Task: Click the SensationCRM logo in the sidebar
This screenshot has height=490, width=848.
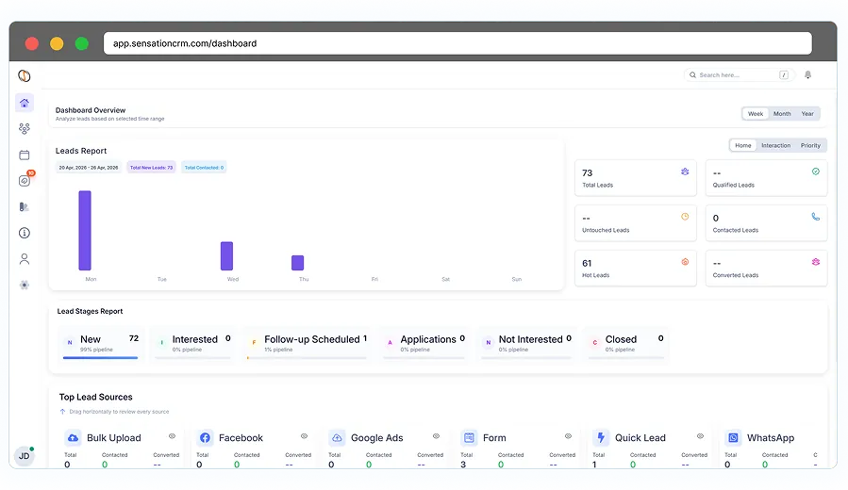Action: [x=25, y=75]
